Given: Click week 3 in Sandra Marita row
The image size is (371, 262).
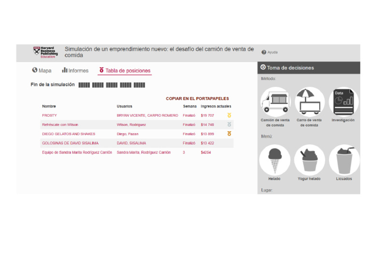Looking at the screenshot, I should (184, 152).
